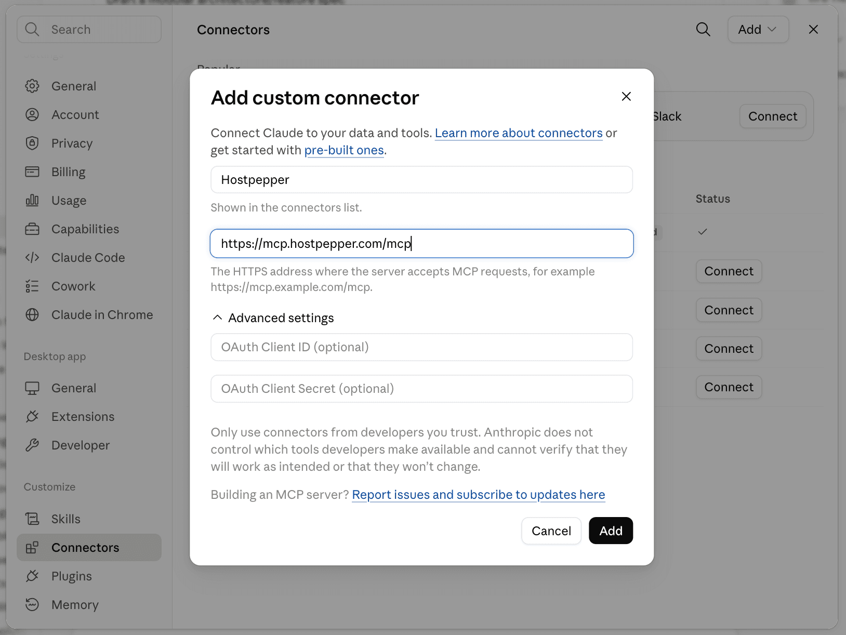Click the Claude in Chrome globe icon
The height and width of the screenshot is (635, 846).
coord(32,315)
